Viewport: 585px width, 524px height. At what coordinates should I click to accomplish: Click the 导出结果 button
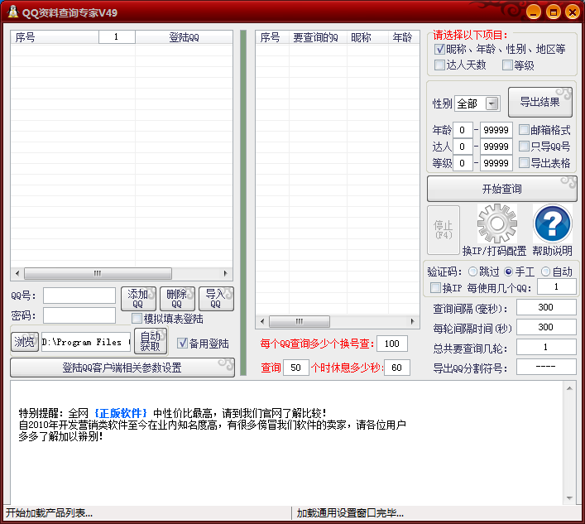pyautogui.click(x=539, y=103)
